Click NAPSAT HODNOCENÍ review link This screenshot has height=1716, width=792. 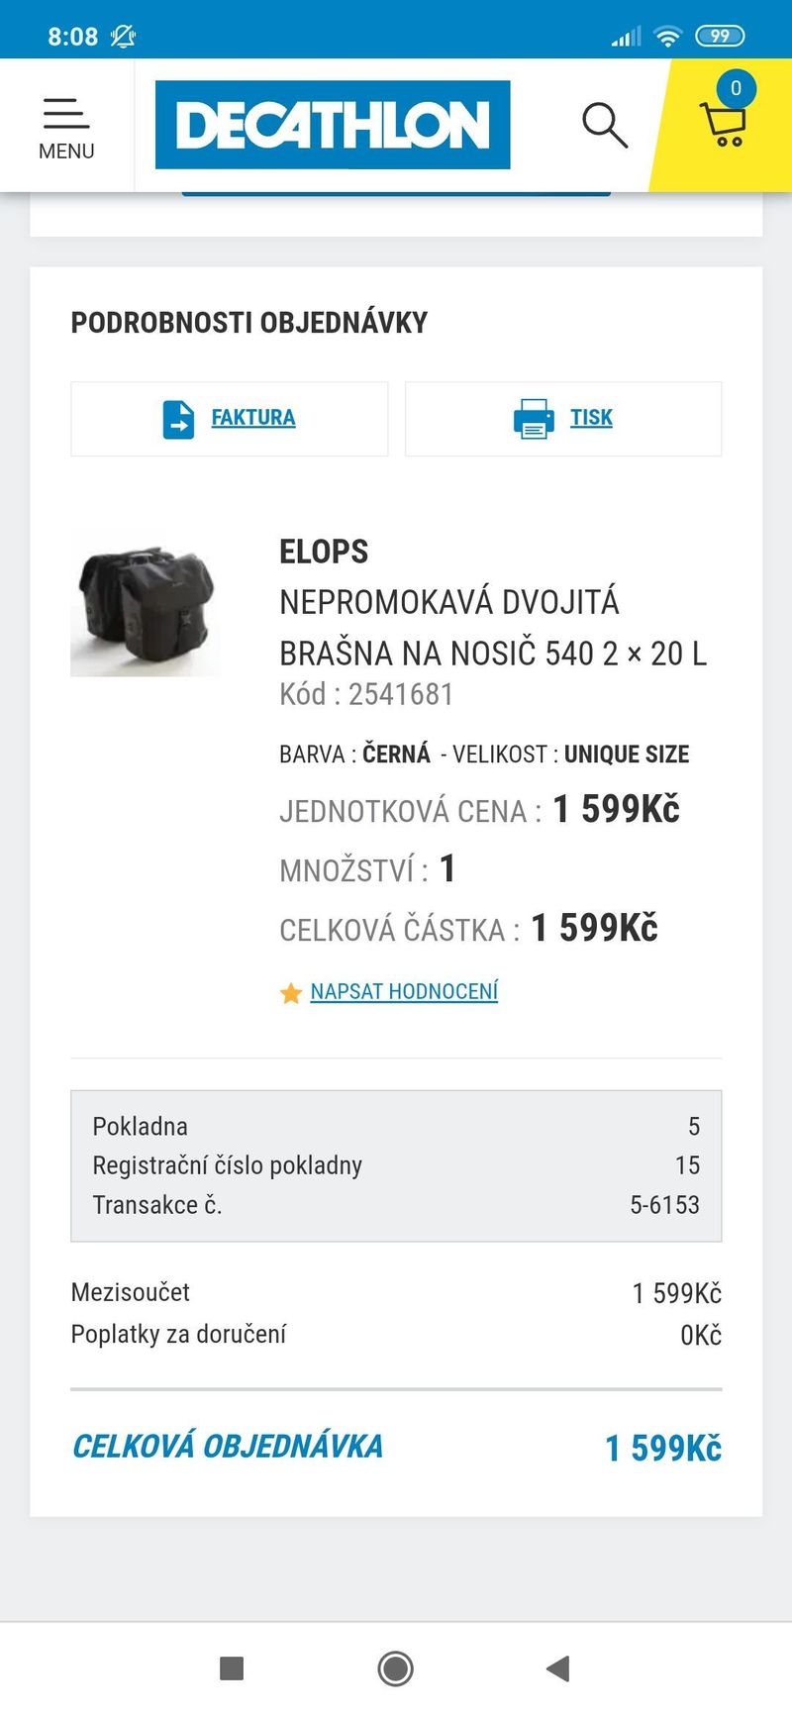[x=404, y=992]
